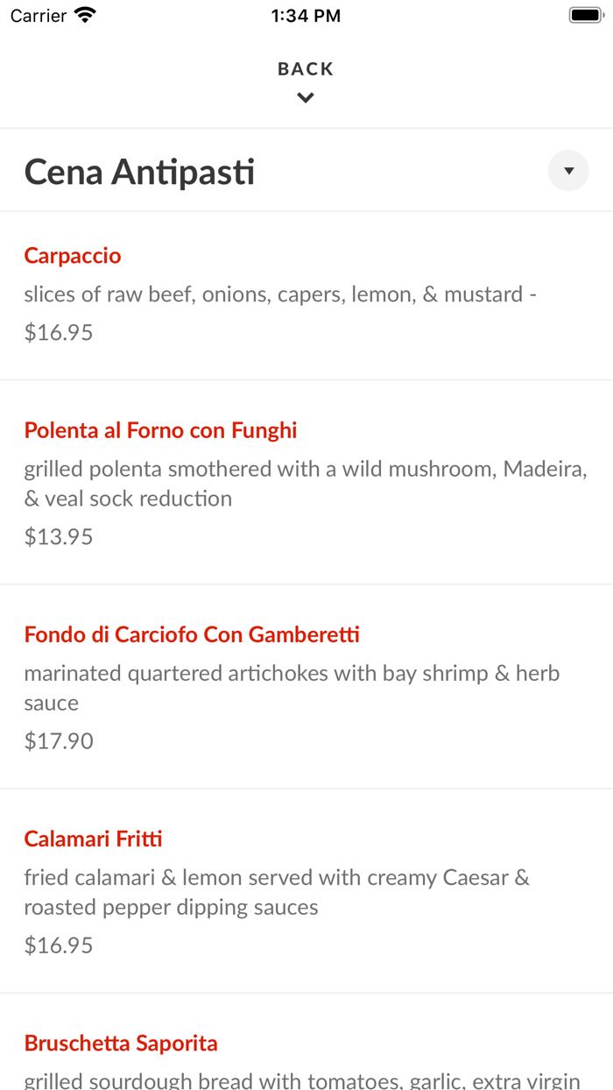Tap the BACK label
Image resolution: width=613 pixels, height=1090 pixels.
point(305,67)
